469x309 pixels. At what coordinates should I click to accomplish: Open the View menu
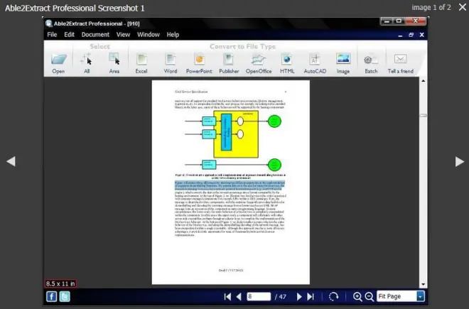(123, 34)
